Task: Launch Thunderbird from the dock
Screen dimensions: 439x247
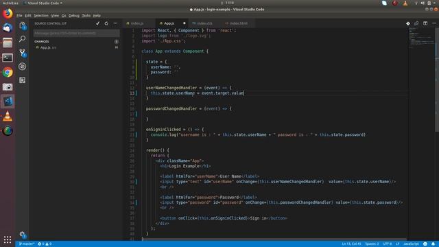Action: [8, 27]
